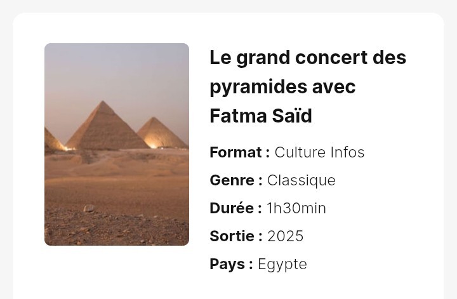Click the sky area of the poster
The width and height of the screenshot is (457, 299).
pyautogui.click(x=117, y=70)
